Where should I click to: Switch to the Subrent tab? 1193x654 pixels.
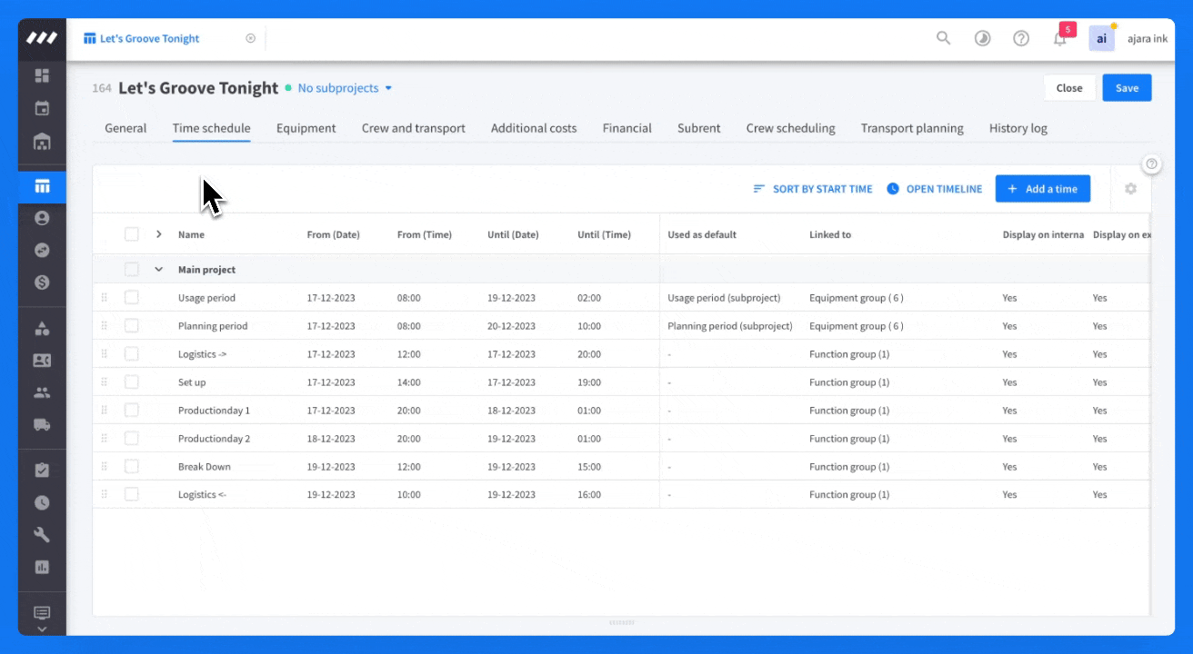(x=699, y=128)
